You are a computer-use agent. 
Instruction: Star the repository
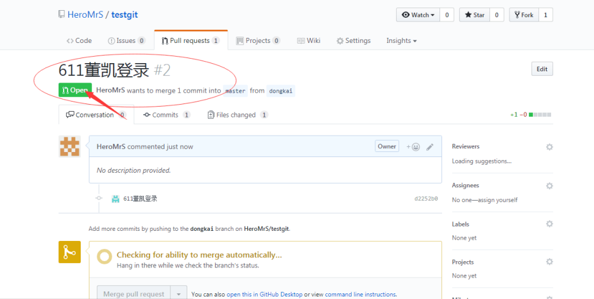(475, 15)
